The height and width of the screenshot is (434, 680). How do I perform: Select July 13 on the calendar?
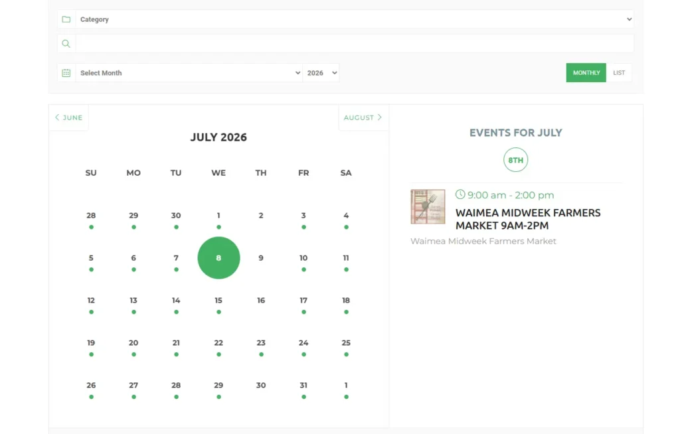tap(133, 301)
